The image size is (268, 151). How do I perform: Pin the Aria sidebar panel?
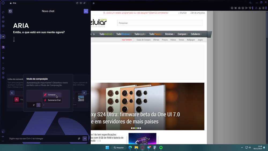tap(84, 3)
